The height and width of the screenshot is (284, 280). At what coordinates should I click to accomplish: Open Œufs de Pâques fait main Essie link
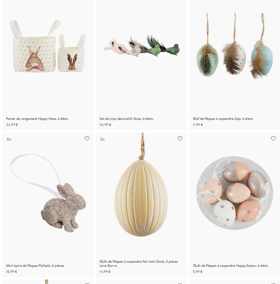coord(139,262)
